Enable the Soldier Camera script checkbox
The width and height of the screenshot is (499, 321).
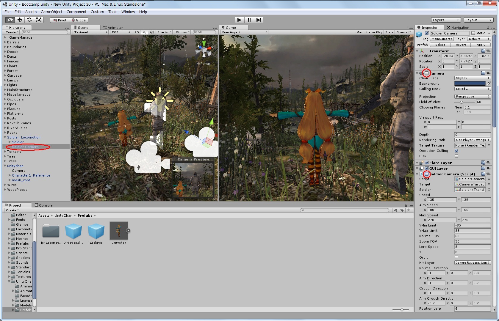pos(427,174)
